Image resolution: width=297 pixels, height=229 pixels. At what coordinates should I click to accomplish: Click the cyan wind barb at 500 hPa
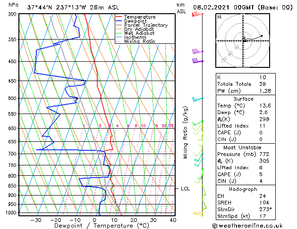[198, 99]
